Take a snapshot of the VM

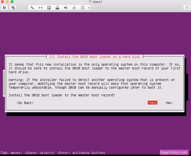pyautogui.click(x=13, y=8)
